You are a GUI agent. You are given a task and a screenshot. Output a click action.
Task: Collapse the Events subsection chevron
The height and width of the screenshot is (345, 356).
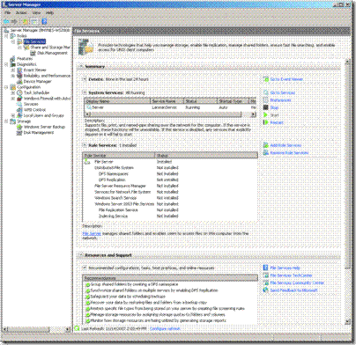tap(85, 79)
